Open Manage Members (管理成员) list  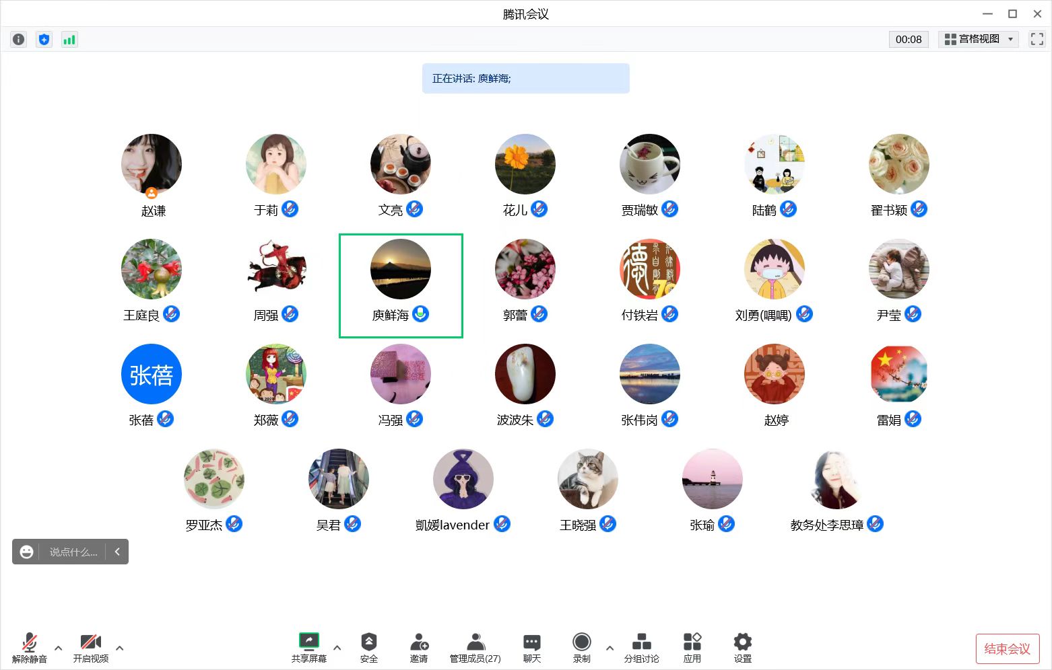(475, 647)
